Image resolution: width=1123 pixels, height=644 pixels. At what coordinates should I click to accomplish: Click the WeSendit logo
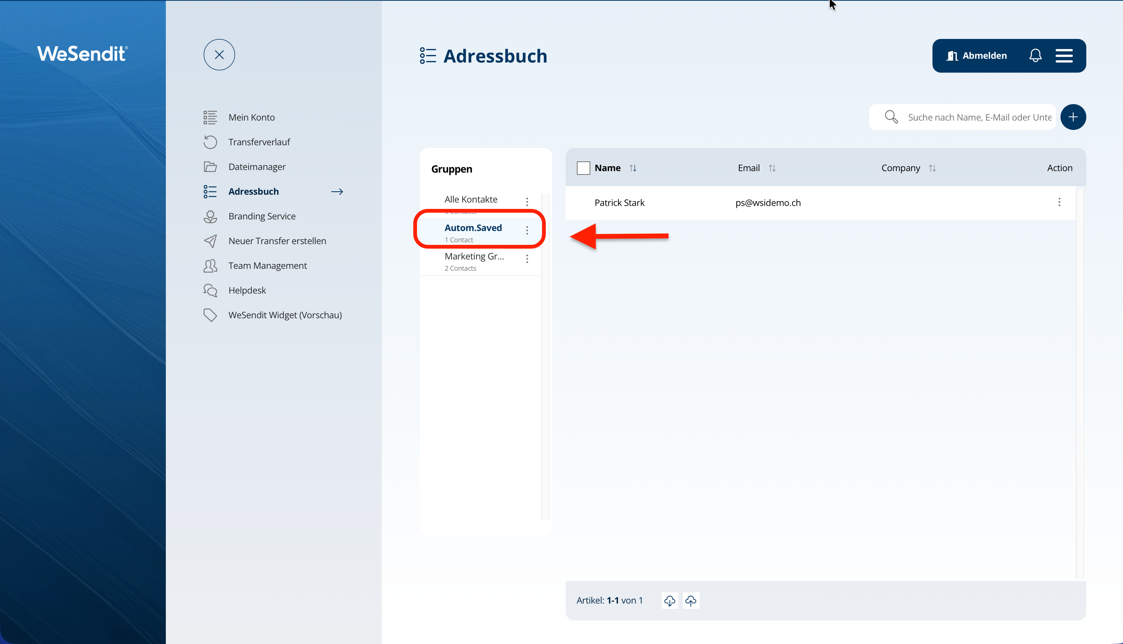tap(82, 54)
